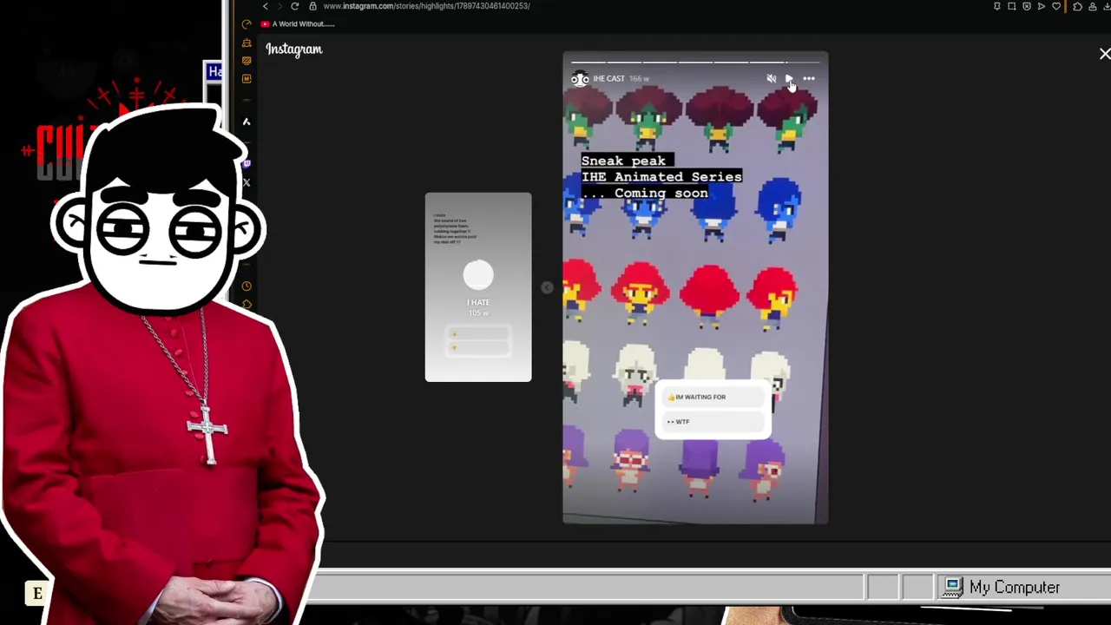Open the browser sidebar speed dial gauge icon

click(247, 24)
